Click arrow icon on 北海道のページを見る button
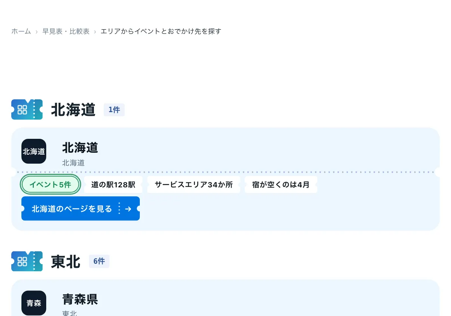 (x=128, y=209)
